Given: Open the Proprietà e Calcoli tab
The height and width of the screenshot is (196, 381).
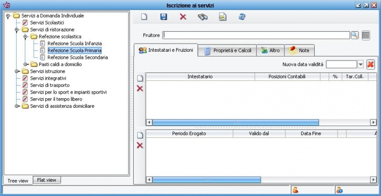Looking at the screenshot, I should click(x=227, y=51).
